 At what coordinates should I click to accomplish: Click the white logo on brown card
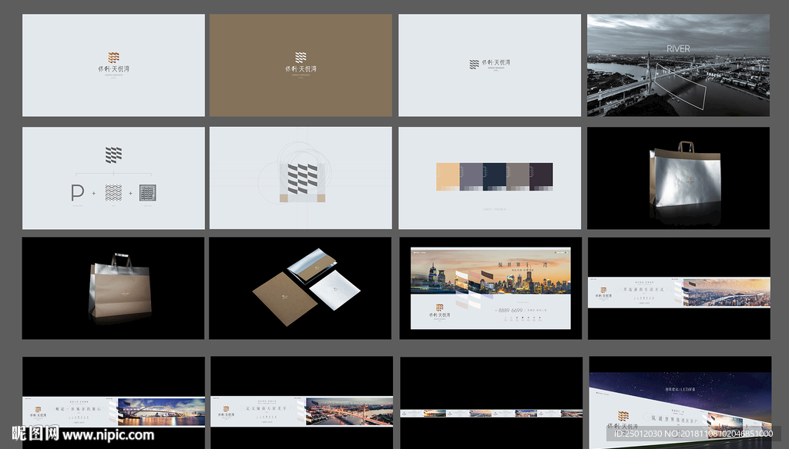pyautogui.click(x=300, y=57)
